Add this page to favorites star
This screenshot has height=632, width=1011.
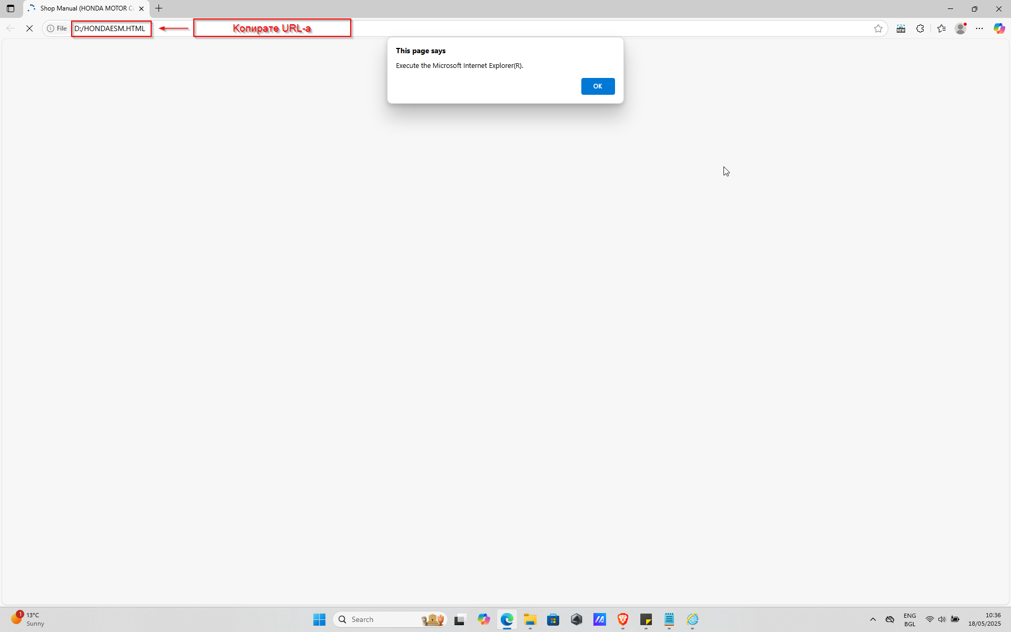878,28
